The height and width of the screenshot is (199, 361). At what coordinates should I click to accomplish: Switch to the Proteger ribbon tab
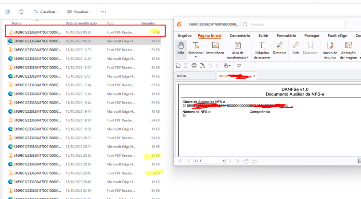pos(312,35)
